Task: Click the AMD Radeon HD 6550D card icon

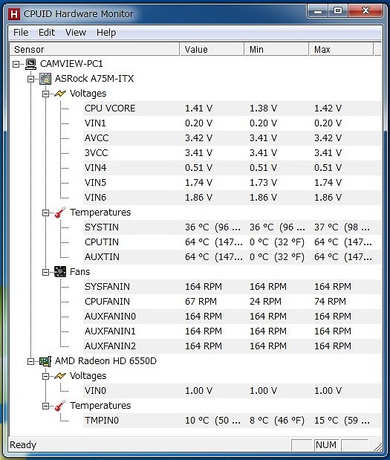Action: tap(45, 361)
